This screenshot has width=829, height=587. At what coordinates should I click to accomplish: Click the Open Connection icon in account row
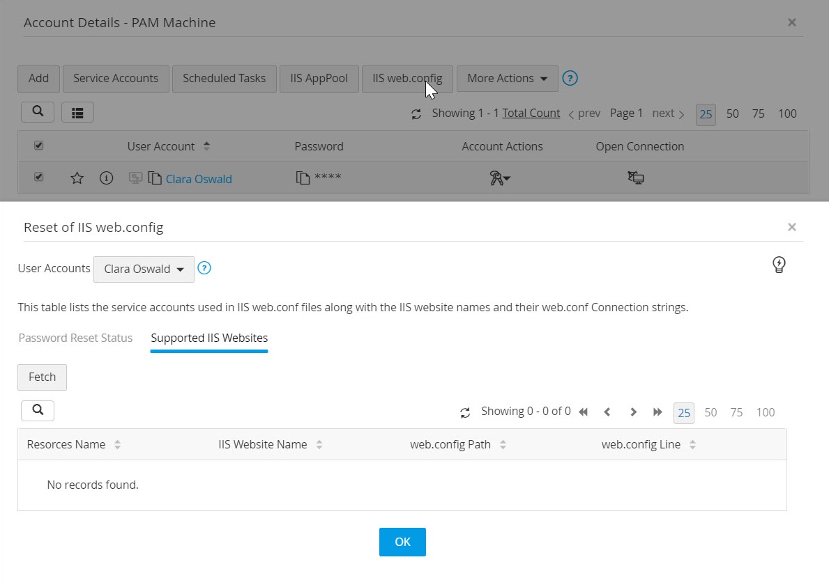click(x=635, y=178)
